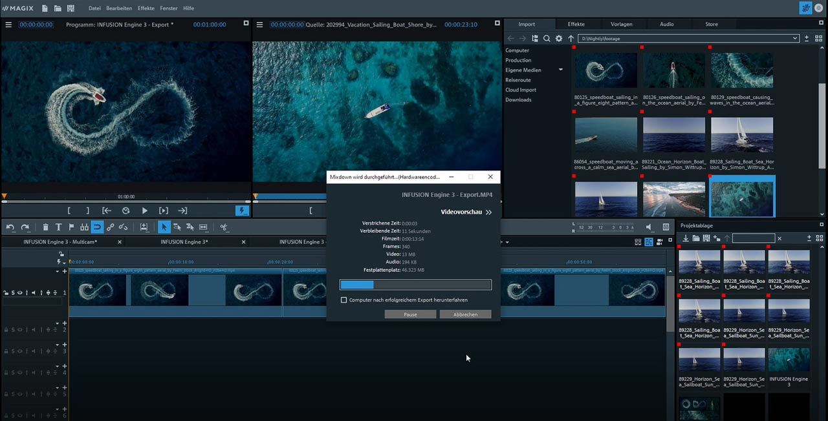Click the unlink objects icon

click(x=124, y=227)
